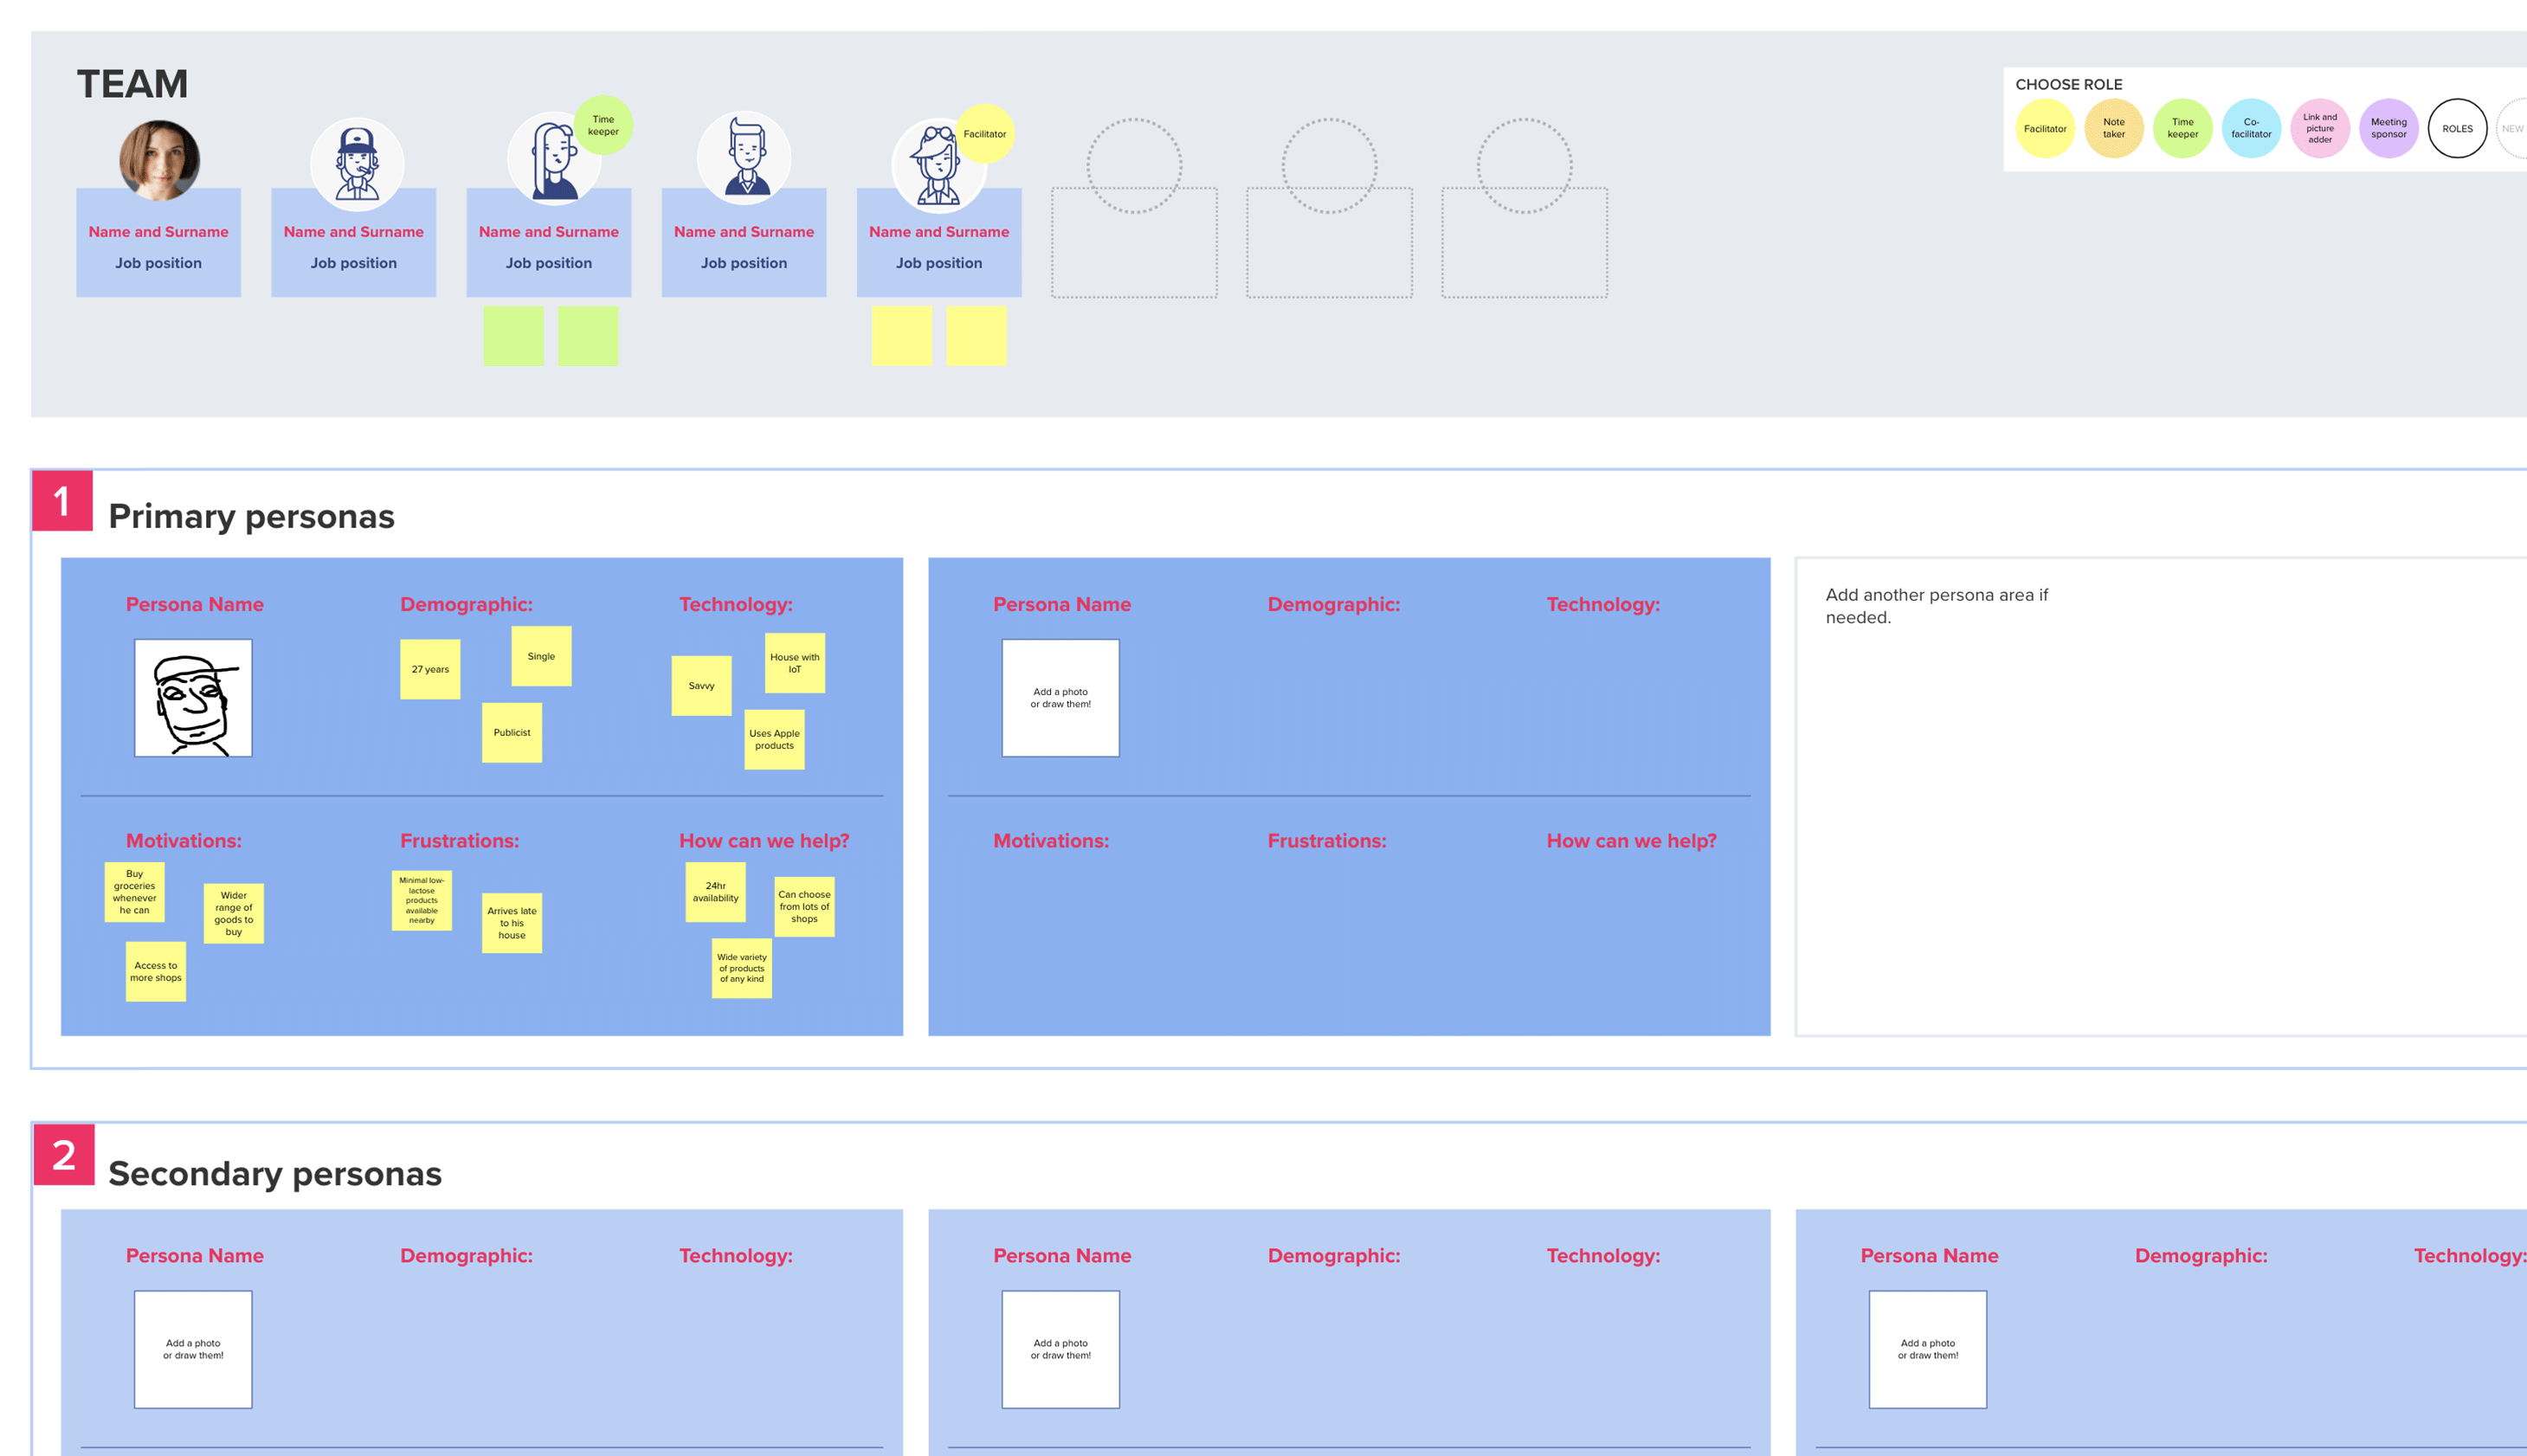Select the '24hr availability' sticky note
Viewport: 2527px width, 1456px height.
click(x=716, y=892)
